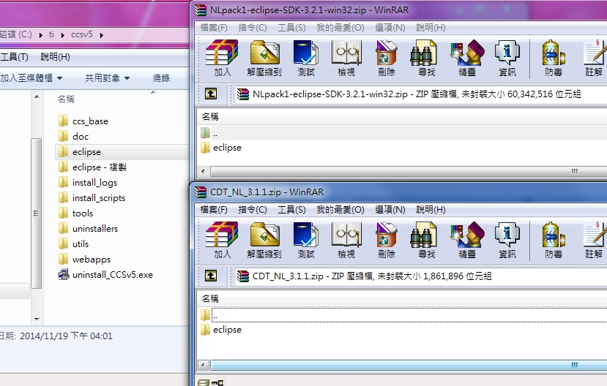This screenshot has height=386, width=607.
Task: Open 檔案(F) menu in CDT_NL WinRAR window
Action: pyautogui.click(x=214, y=210)
